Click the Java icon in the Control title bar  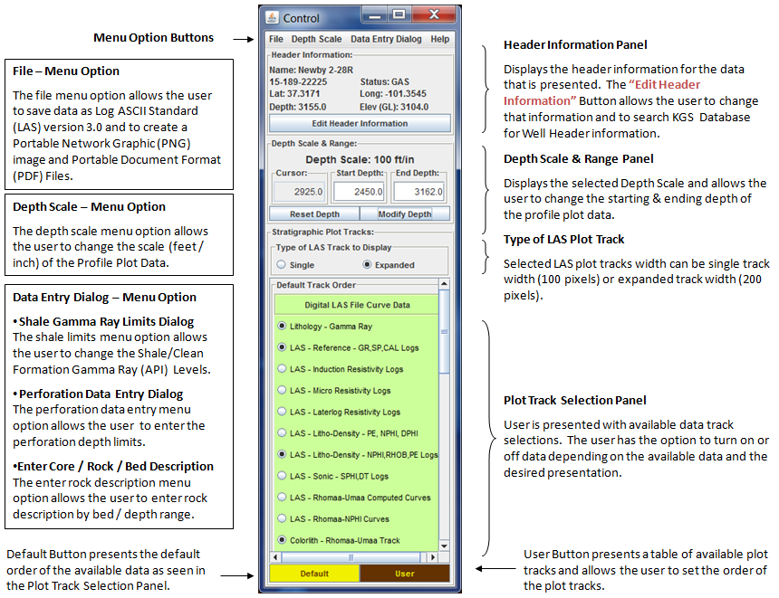[272, 18]
